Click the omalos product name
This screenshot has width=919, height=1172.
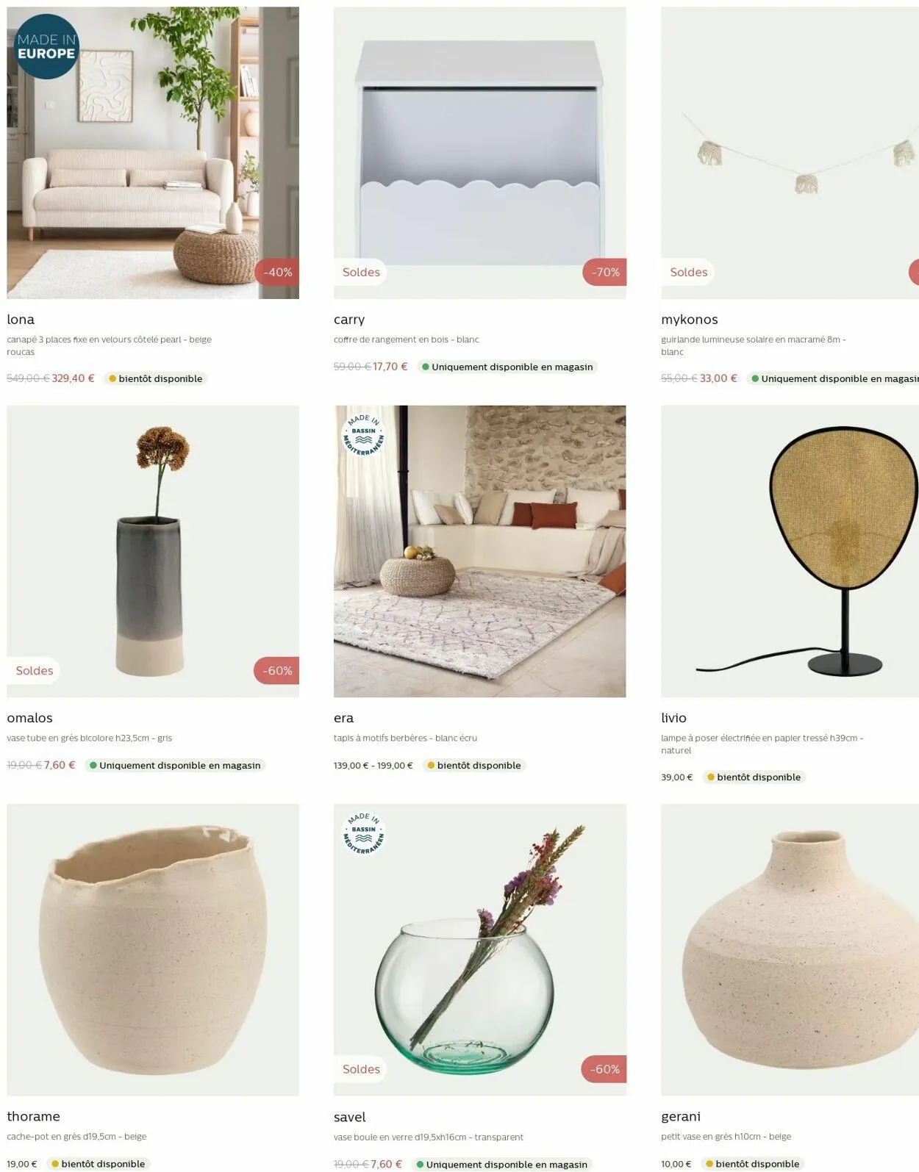pyautogui.click(x=29, y=718)
